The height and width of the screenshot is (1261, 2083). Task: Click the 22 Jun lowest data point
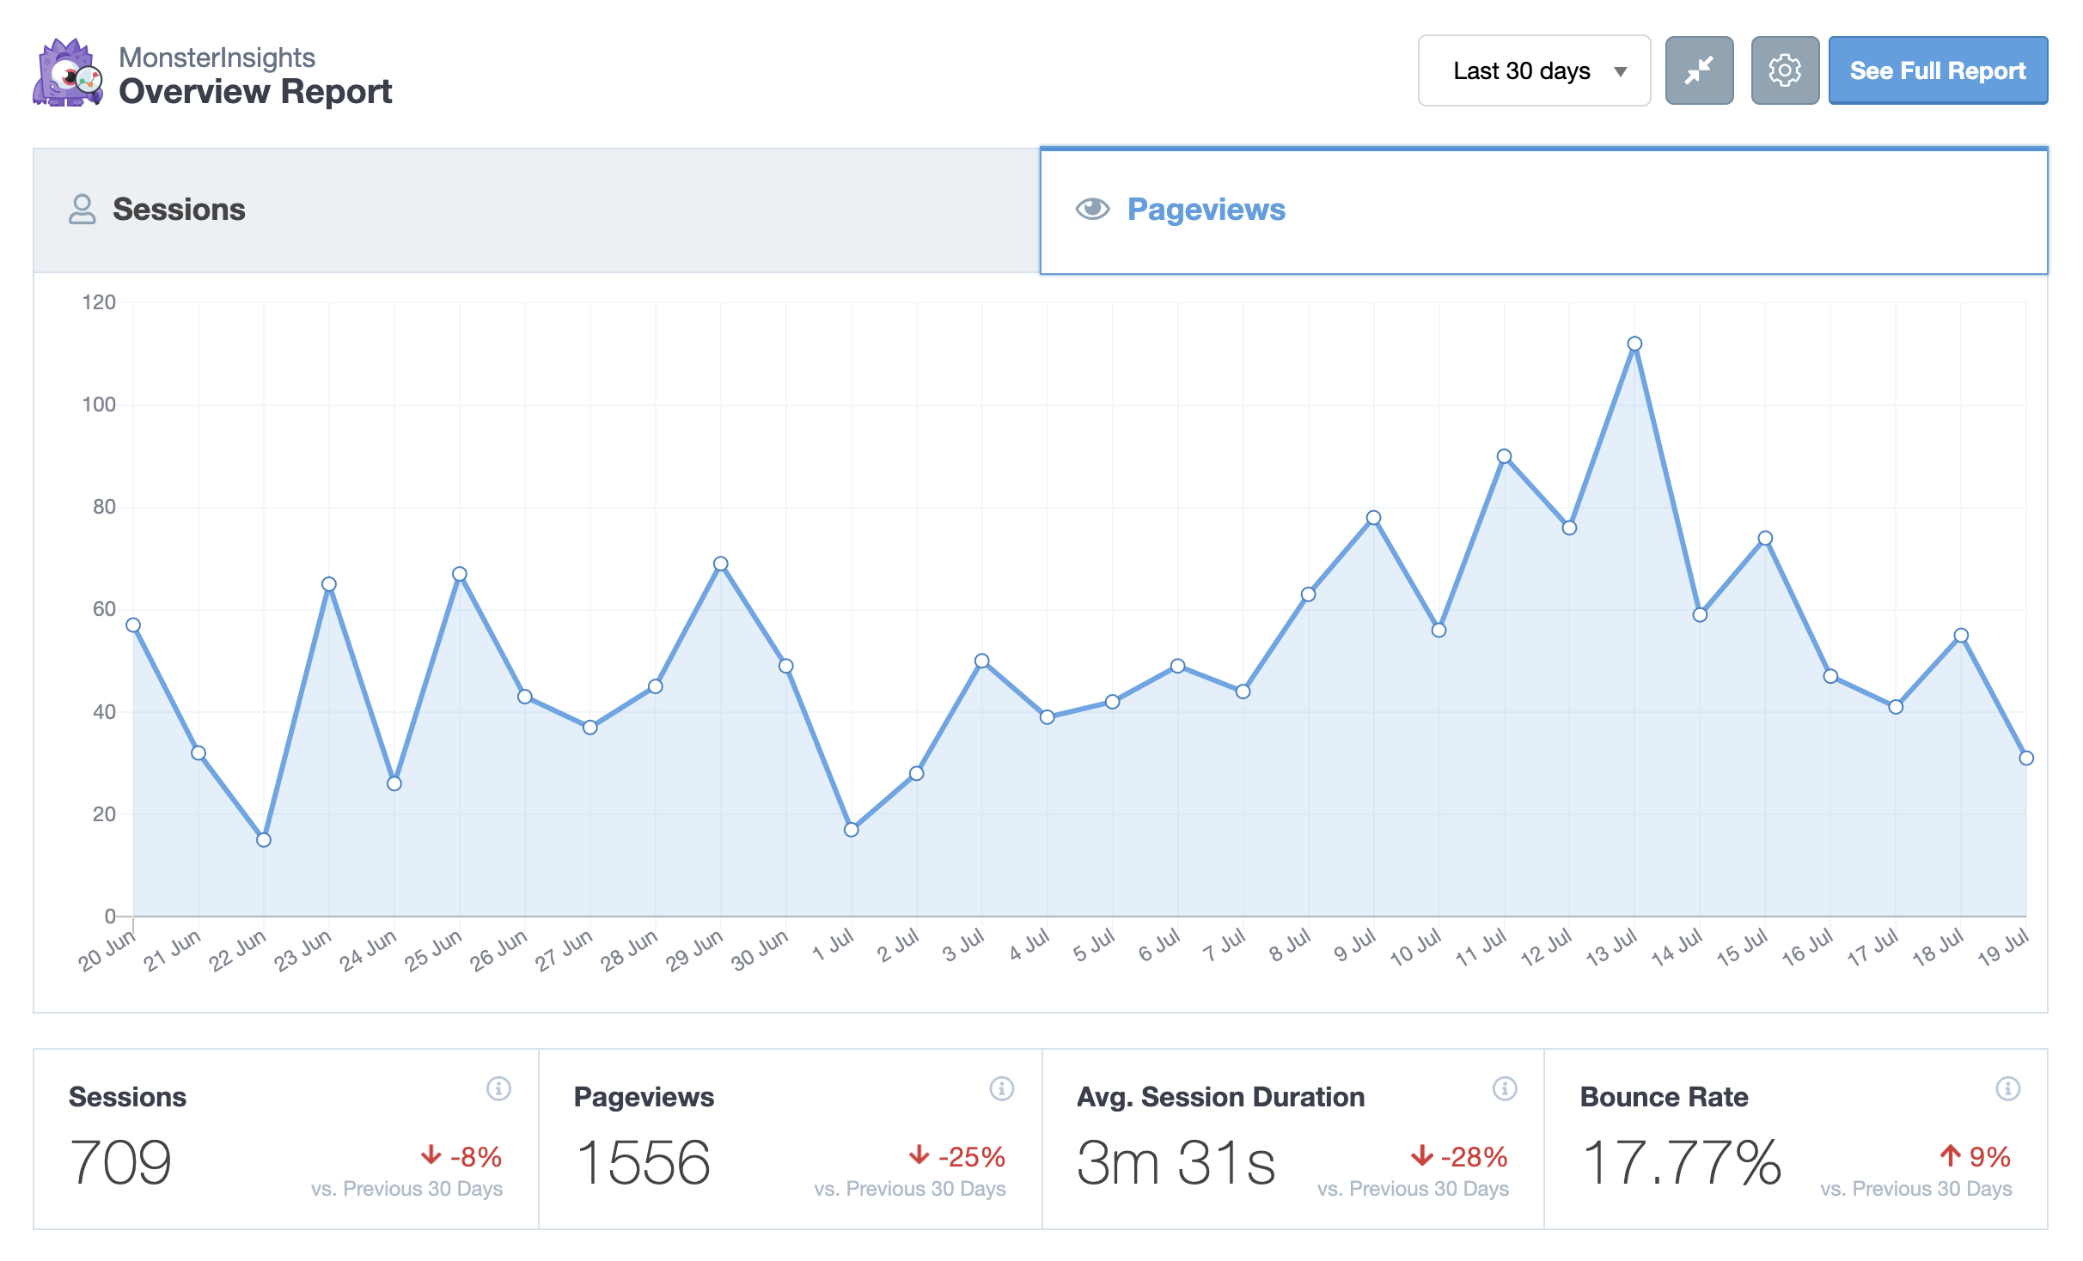pos(264,840)
